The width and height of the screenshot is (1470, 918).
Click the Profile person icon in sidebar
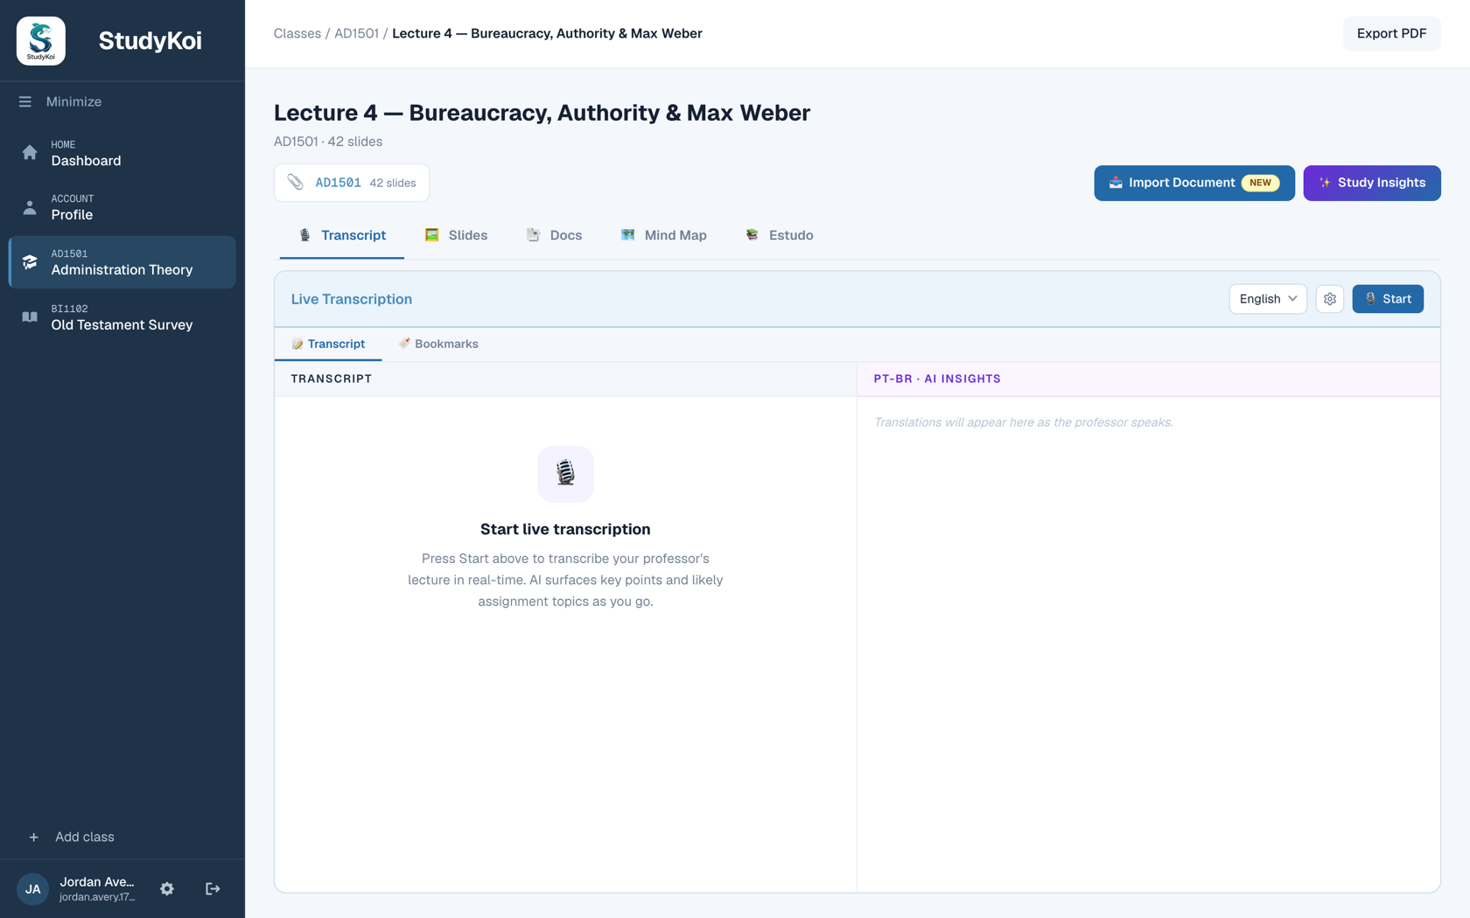[x=30, y=208]
